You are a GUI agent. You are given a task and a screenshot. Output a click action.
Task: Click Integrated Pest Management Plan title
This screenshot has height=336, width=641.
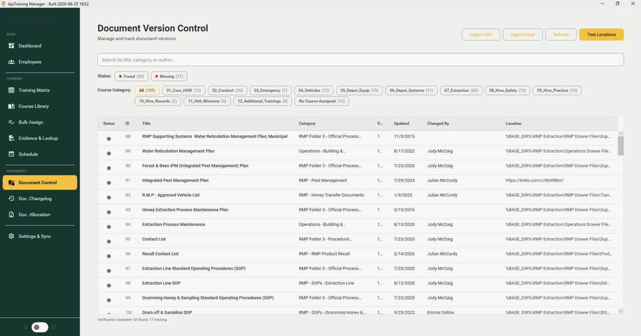point(175,181)
